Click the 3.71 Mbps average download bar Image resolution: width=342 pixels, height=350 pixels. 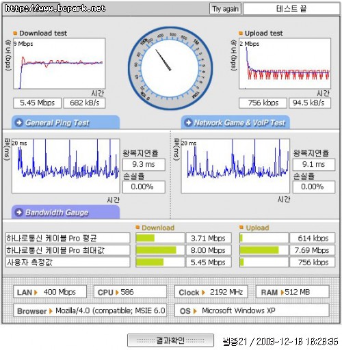[x=160, y=238]
